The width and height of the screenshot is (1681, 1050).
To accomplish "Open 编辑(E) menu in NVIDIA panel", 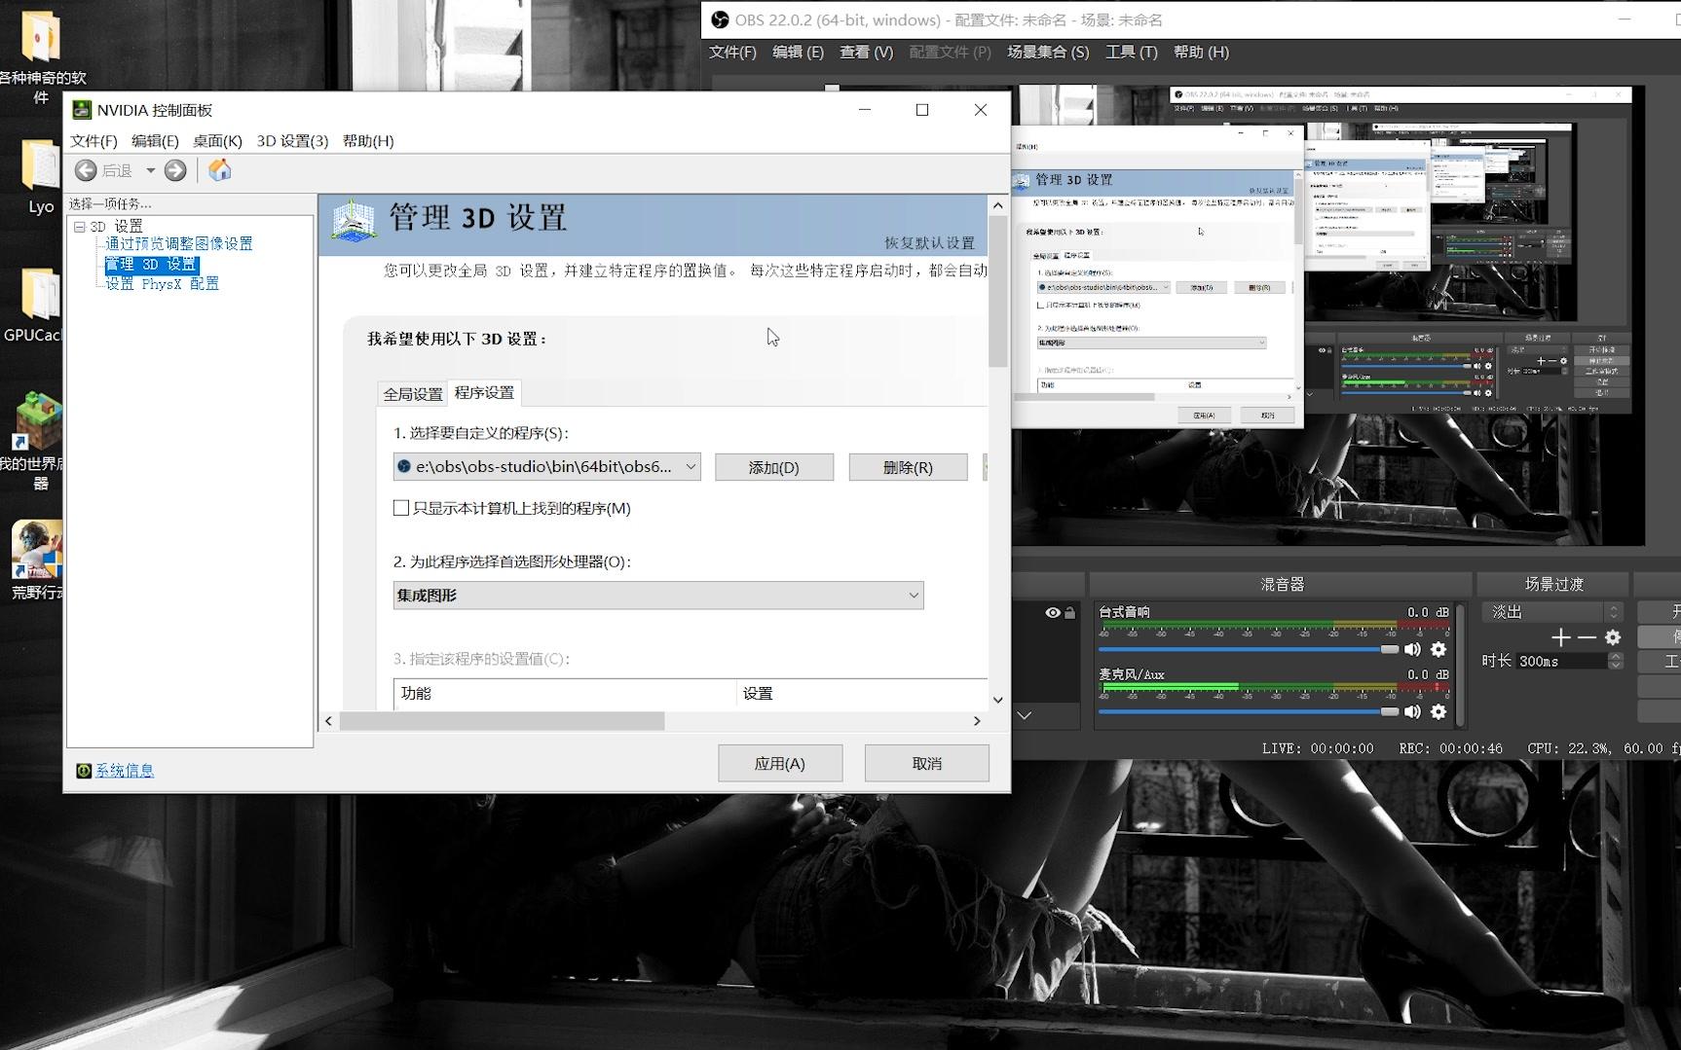I will (155, 141).
